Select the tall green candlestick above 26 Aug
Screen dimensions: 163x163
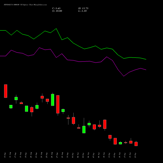tap(52, 100)
